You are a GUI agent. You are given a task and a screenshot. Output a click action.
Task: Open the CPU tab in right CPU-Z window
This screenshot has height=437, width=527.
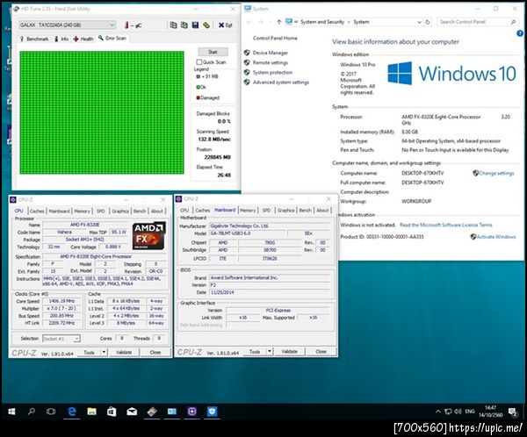click(x=184, y=211)
